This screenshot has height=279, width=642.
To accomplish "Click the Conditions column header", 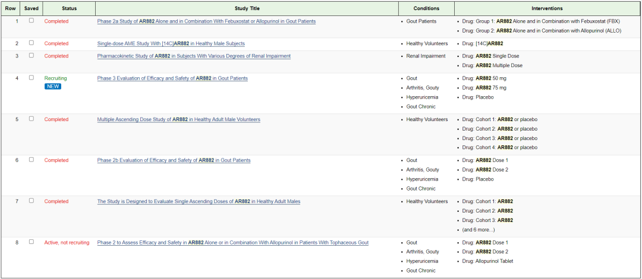I will (426, 8).
